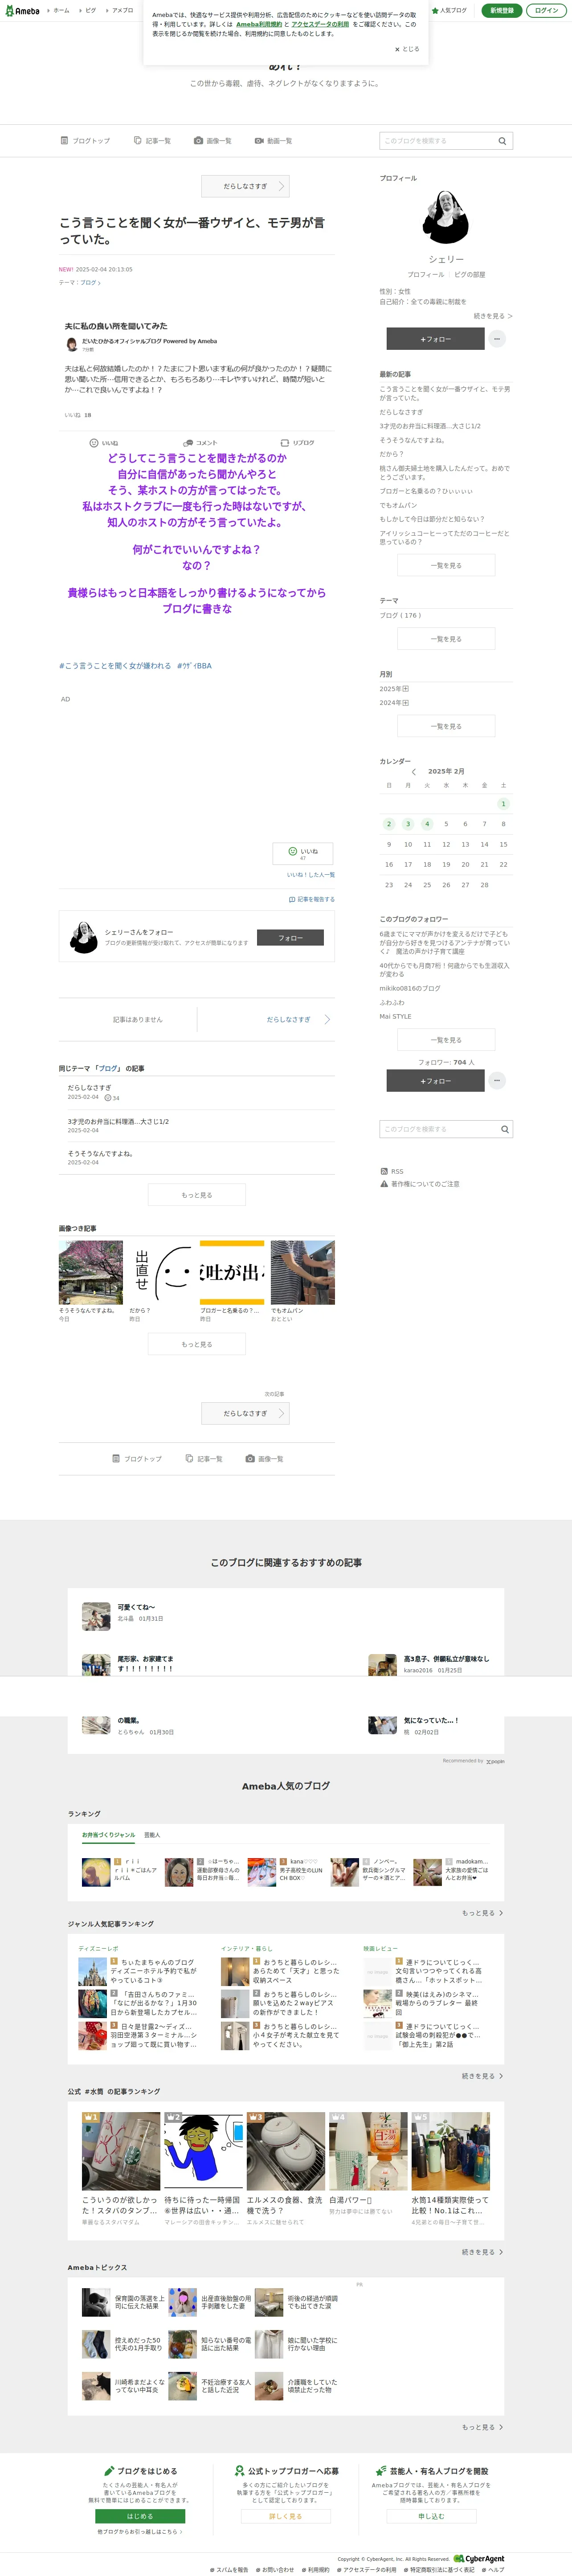572x2576 pixels.
Task: Open the 動画一覧 tab
Action: click(x=273, y=141)
